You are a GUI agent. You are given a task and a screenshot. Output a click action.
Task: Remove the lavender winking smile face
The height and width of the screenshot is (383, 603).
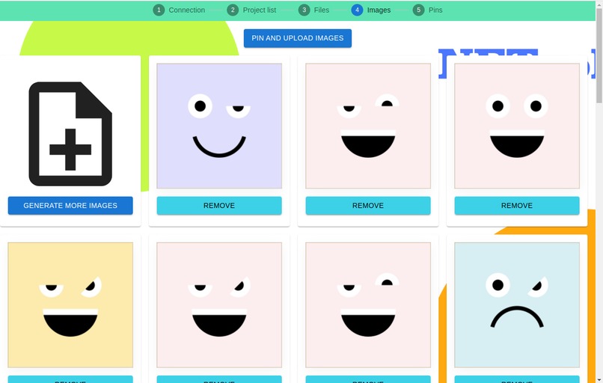(219, 206)
